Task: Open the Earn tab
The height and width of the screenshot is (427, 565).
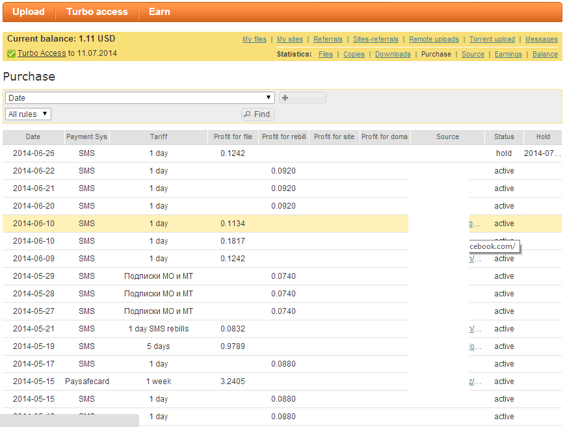Action: pyautogui.click(x=159, y=12)
